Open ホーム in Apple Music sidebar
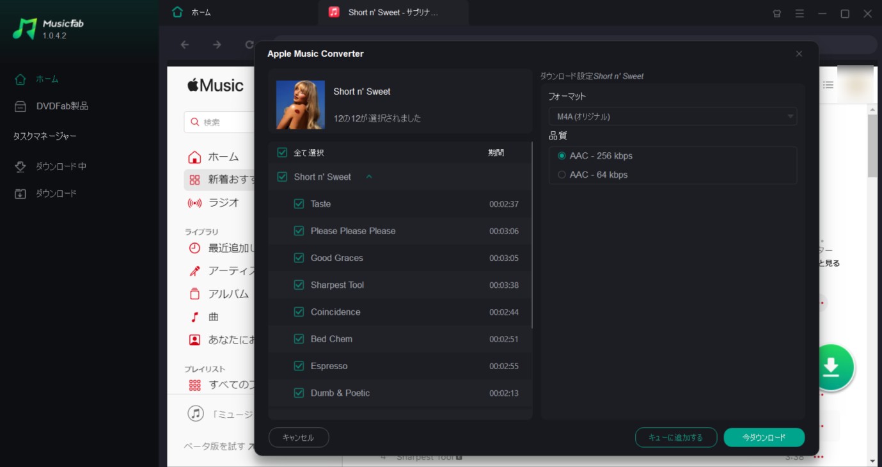Image resolution: width=882 pixels, height=467 pixels. [x=214, y=157]
